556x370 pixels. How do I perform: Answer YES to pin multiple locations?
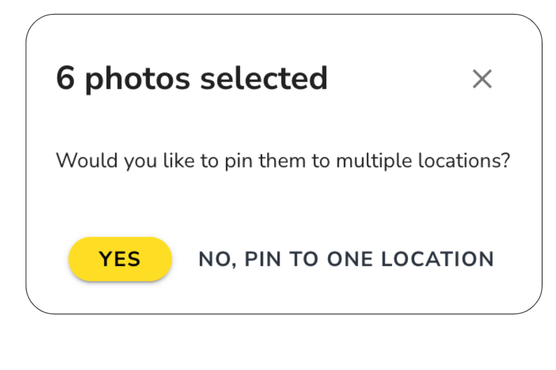click(120, 259)
